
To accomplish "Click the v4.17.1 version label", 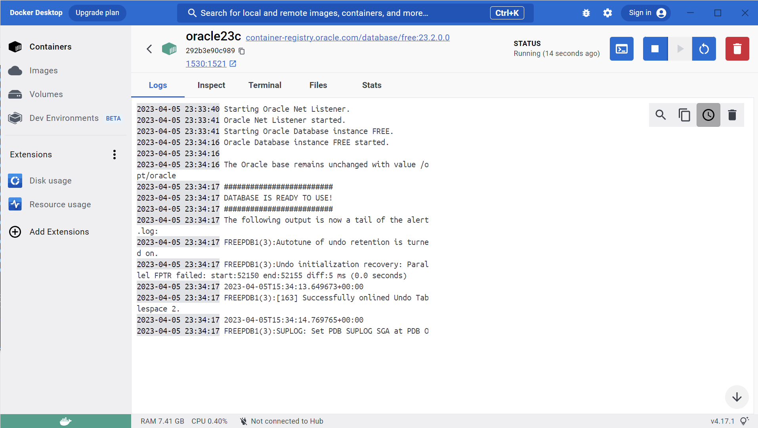I will (722, 421).
